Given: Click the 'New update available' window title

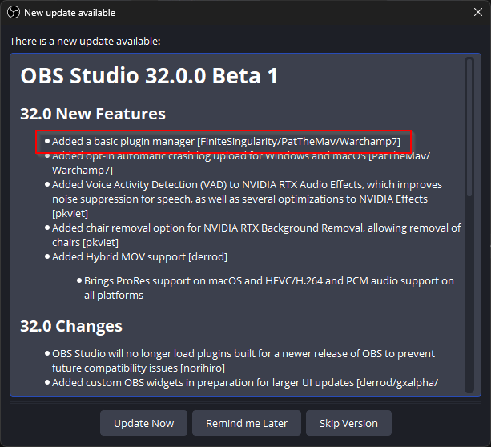Looking at the screenshot, I should 70,13.
